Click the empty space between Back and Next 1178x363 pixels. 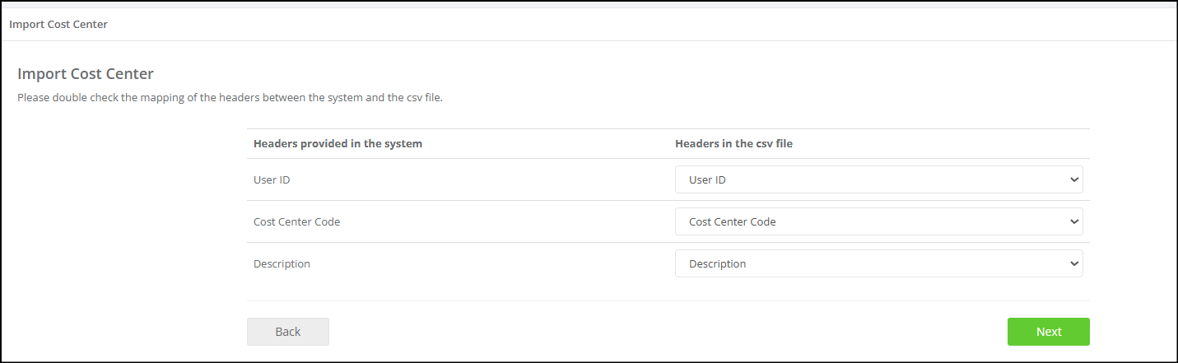(668, 332)
